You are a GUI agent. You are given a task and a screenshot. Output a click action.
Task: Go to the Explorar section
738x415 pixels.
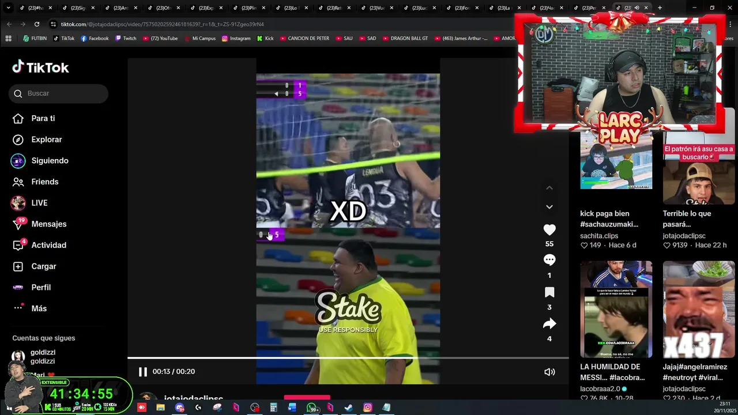pos(38,139)
